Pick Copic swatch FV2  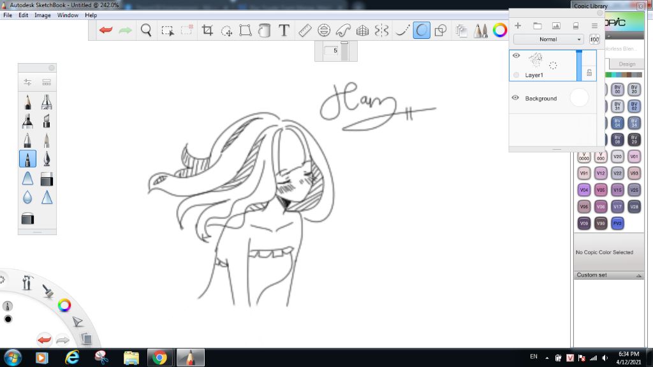[617, 224]
